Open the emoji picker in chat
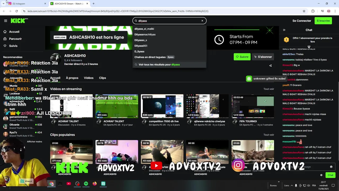The image size is (339, 191). pyautogui.click(x=331, y=167)
